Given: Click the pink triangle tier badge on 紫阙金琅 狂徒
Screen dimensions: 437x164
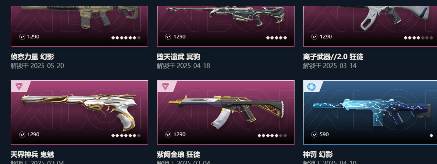Looking at the screenshot, I should click(165, 87).
